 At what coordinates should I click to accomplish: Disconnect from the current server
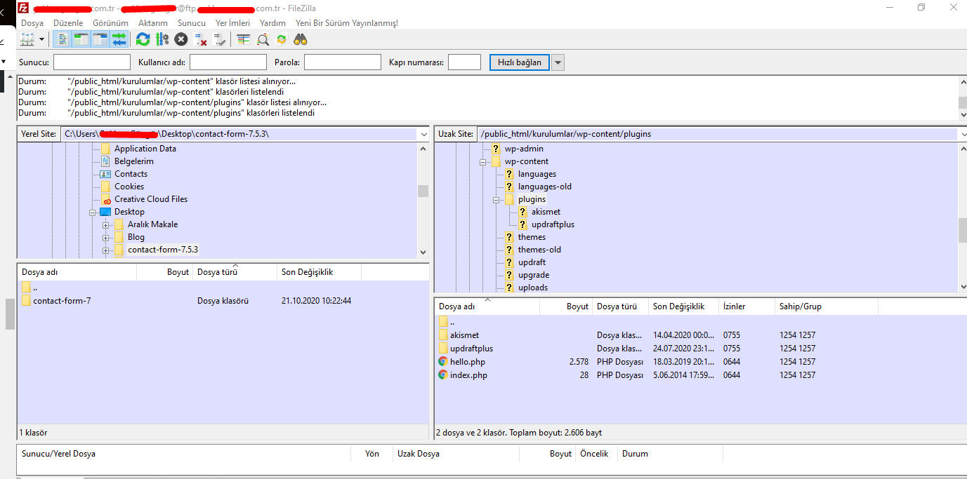tap(201, 39)
